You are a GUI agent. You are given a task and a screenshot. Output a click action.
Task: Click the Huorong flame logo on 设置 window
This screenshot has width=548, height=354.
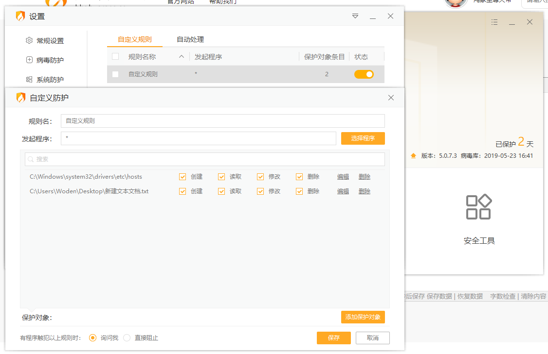click(x=19, y=16)
